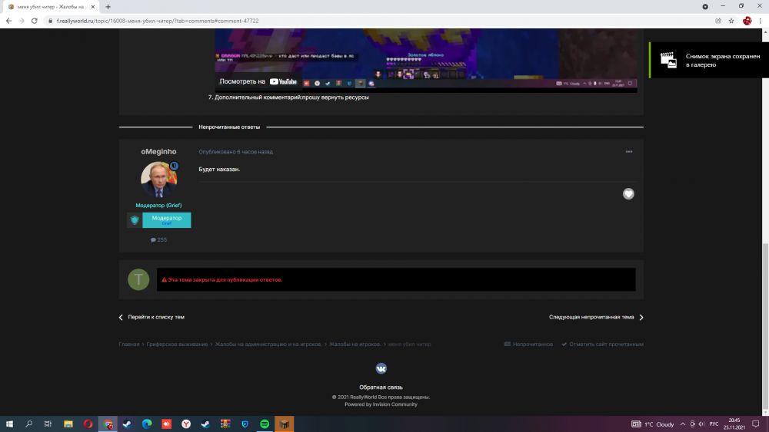
Task: Open the three-dots options menu on oMeginho's post
Action: [x=629, y=152]
